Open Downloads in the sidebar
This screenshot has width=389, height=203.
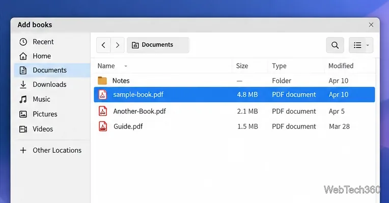click(52, 85)
